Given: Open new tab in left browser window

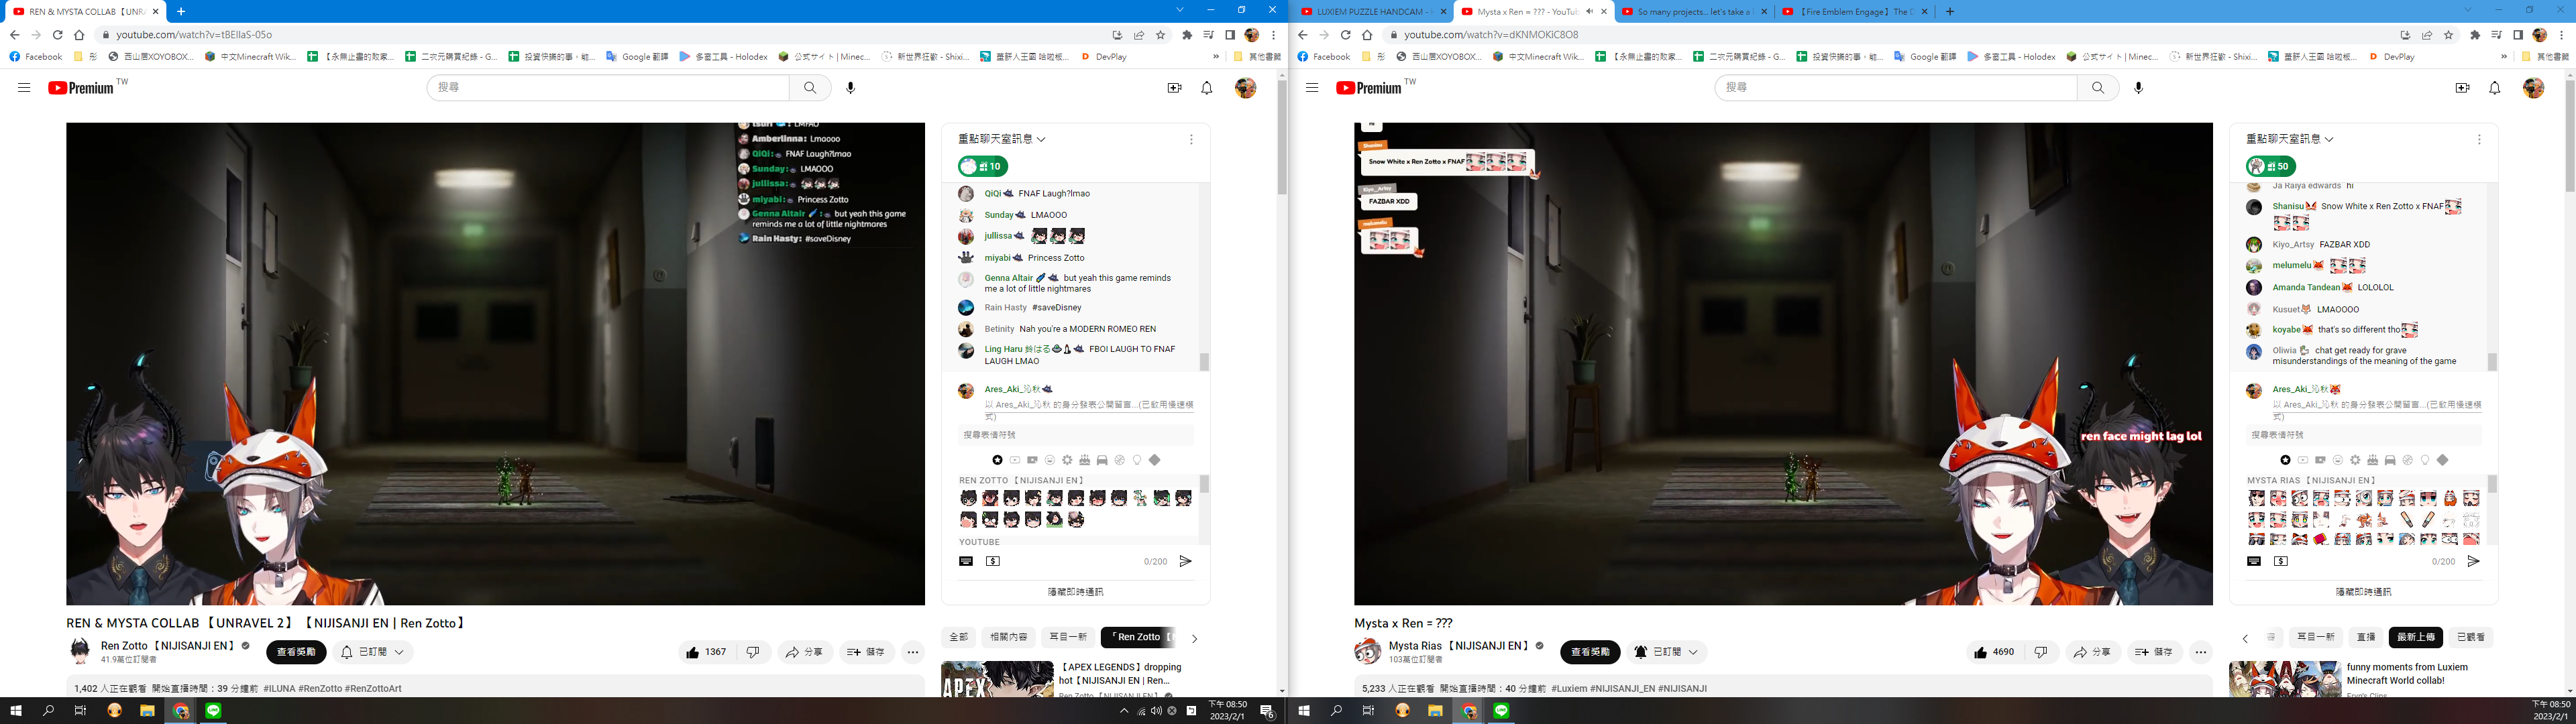Looking at the screenshot, I should pos(180,11).
